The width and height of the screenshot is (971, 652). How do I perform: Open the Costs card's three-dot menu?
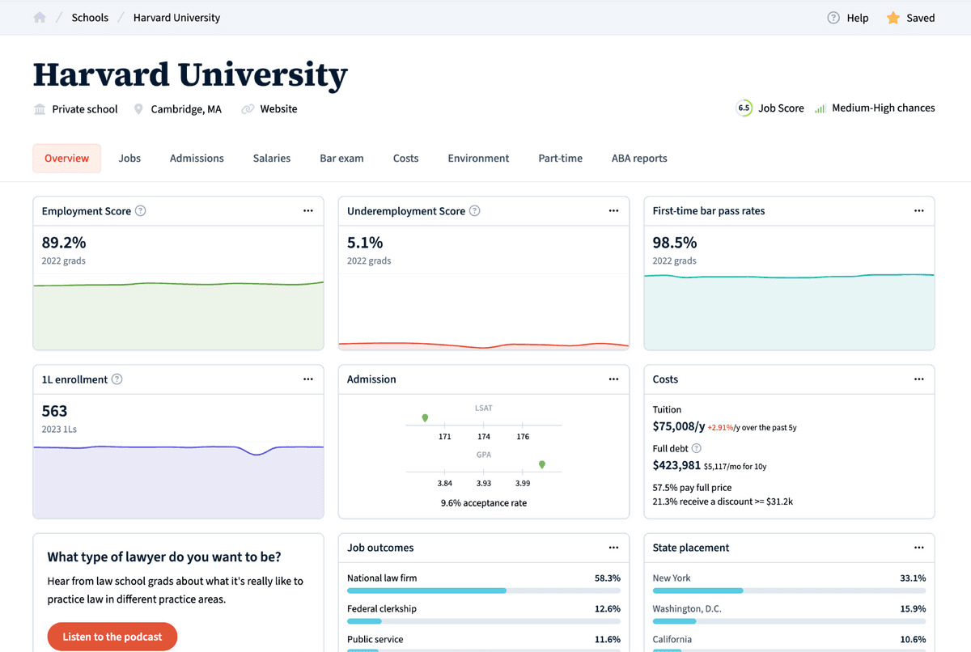click(918, 379)
